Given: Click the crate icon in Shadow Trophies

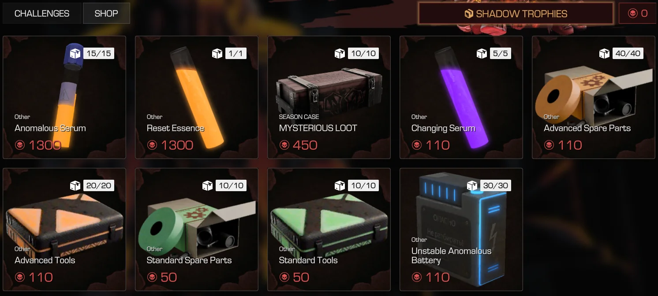Looking at the screenshot, I should coord(469,14).
